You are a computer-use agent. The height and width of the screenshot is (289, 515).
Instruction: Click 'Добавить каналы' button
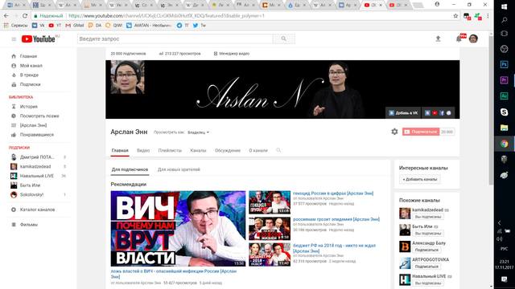point(420,179)
